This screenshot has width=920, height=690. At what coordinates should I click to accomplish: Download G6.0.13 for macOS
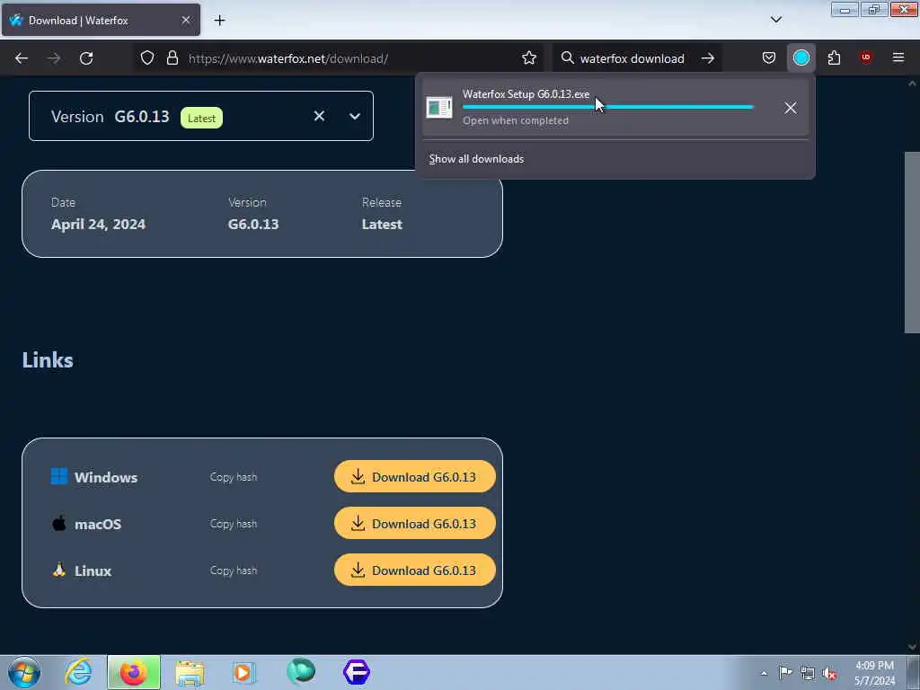coord(415,524)
